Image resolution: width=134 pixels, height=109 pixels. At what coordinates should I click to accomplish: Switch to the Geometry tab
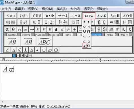(96, 35)
